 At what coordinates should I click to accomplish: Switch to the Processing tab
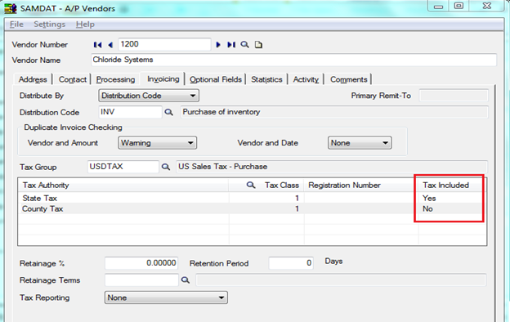click(115, 79)
